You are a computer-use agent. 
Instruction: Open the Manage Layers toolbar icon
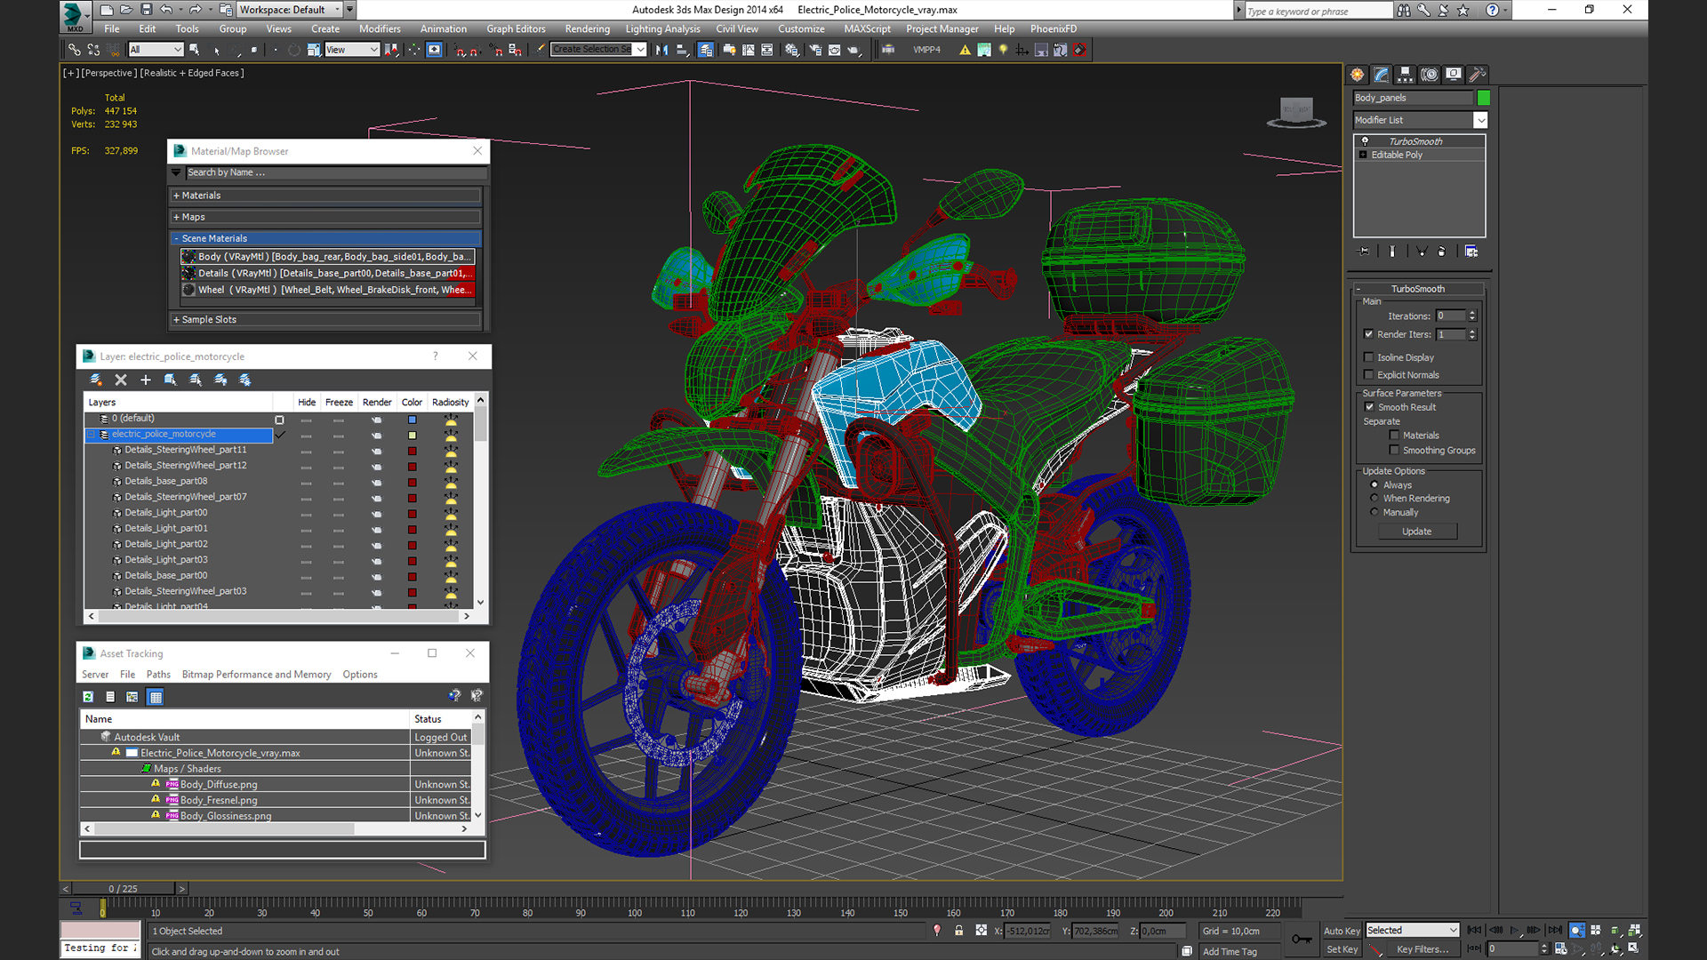click(705, 50)
